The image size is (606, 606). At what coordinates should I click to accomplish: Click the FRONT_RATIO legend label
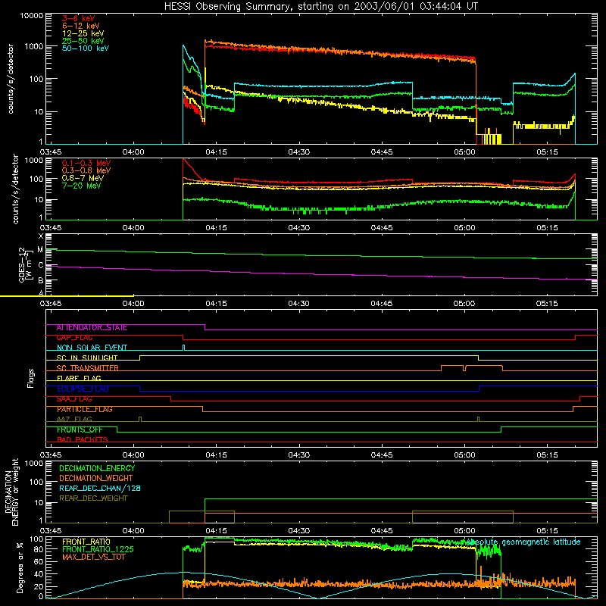click(86, 542)
